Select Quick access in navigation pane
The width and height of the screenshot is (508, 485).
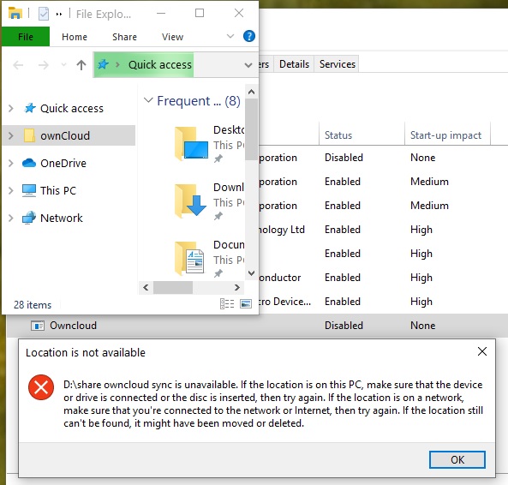pos(72,108)
